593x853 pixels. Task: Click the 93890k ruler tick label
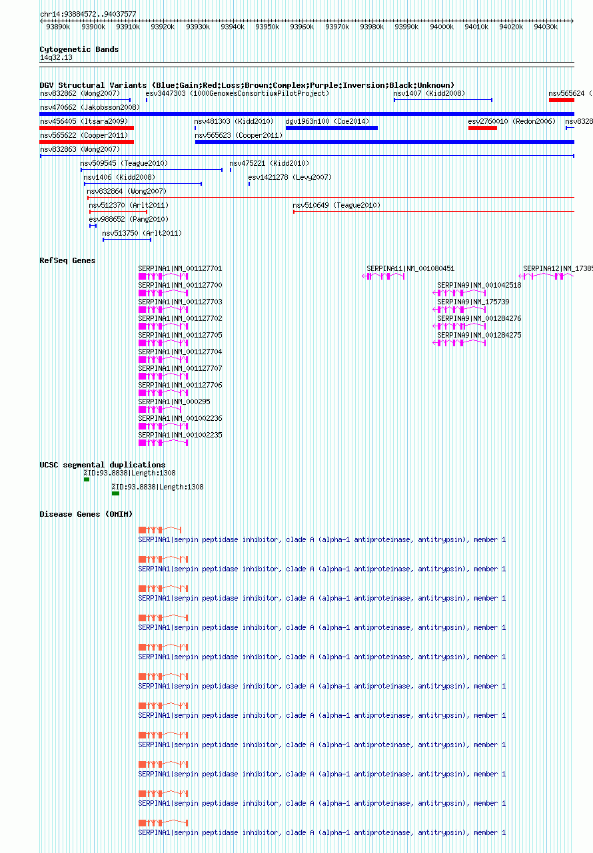click(58, 27)
